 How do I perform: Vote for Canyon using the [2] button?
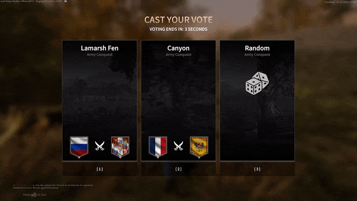tap(178, 169)
